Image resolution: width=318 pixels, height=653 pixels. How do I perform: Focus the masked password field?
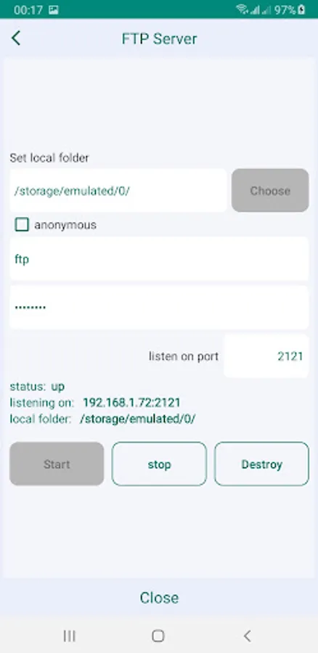(159, 308)
